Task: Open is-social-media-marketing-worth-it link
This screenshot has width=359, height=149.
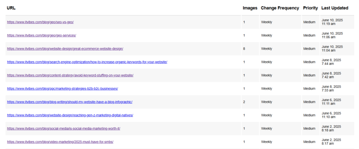Action: (x=64, y=128)
